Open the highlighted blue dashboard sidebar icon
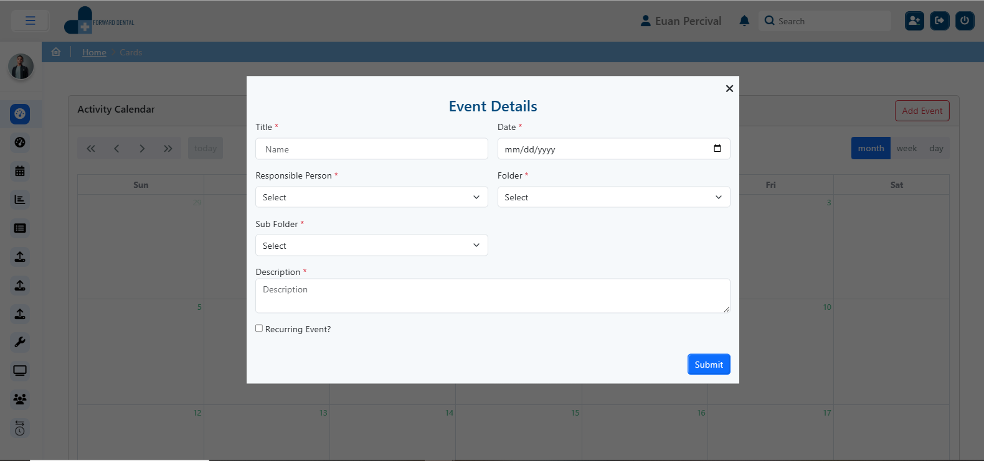 click(20, 114)
